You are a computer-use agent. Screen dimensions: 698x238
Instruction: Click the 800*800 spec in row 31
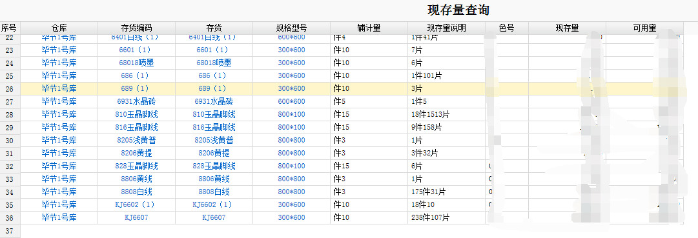(292, 153)
